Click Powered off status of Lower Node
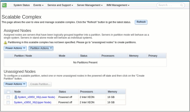190x112 pixels. click(65, 97)
